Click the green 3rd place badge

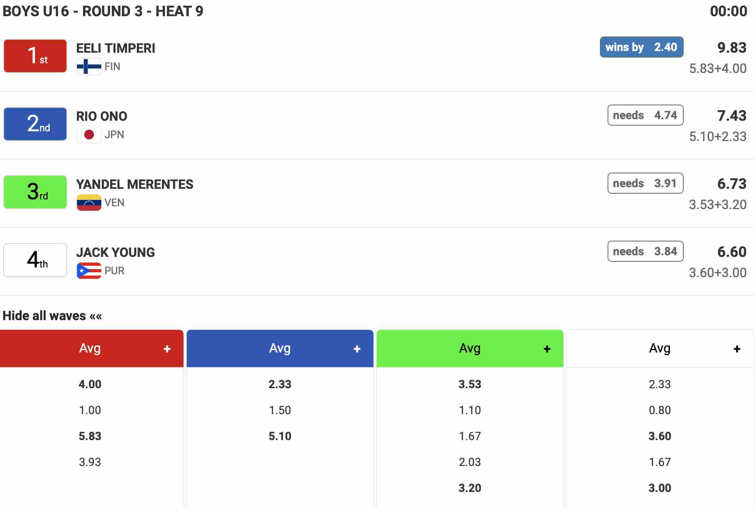click(x=35, y=192)
